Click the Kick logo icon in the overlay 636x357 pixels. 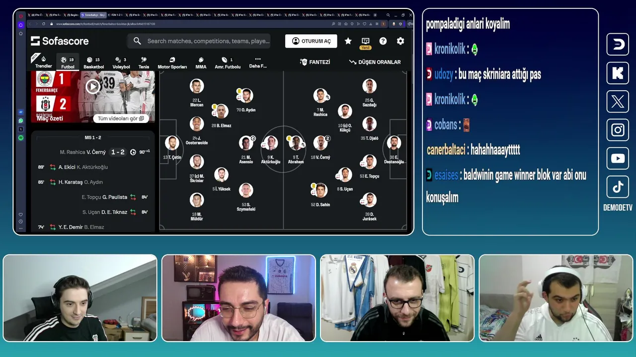coord(618,73)
